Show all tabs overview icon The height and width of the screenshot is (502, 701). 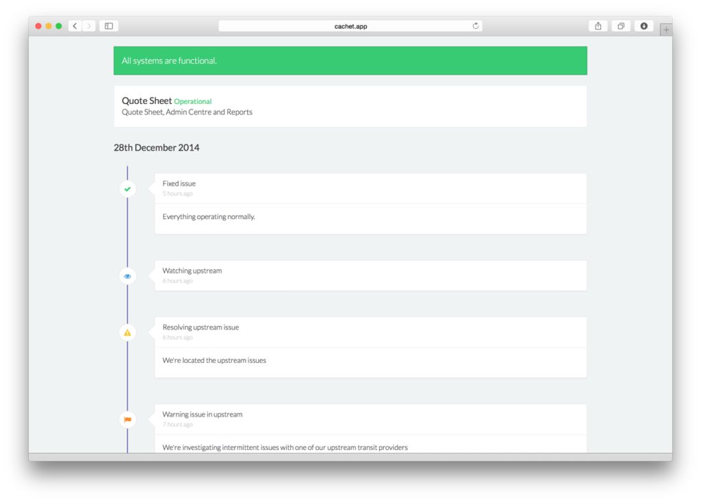coord(621,26)
